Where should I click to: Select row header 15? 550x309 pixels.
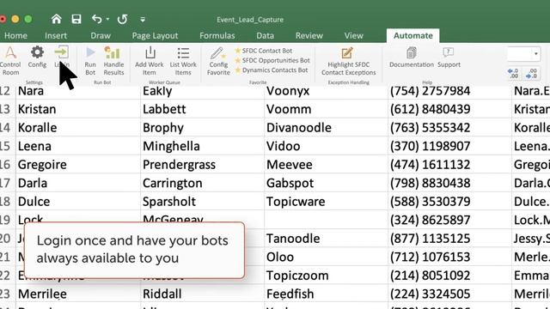pyautogui.click(x=8, y=146)
